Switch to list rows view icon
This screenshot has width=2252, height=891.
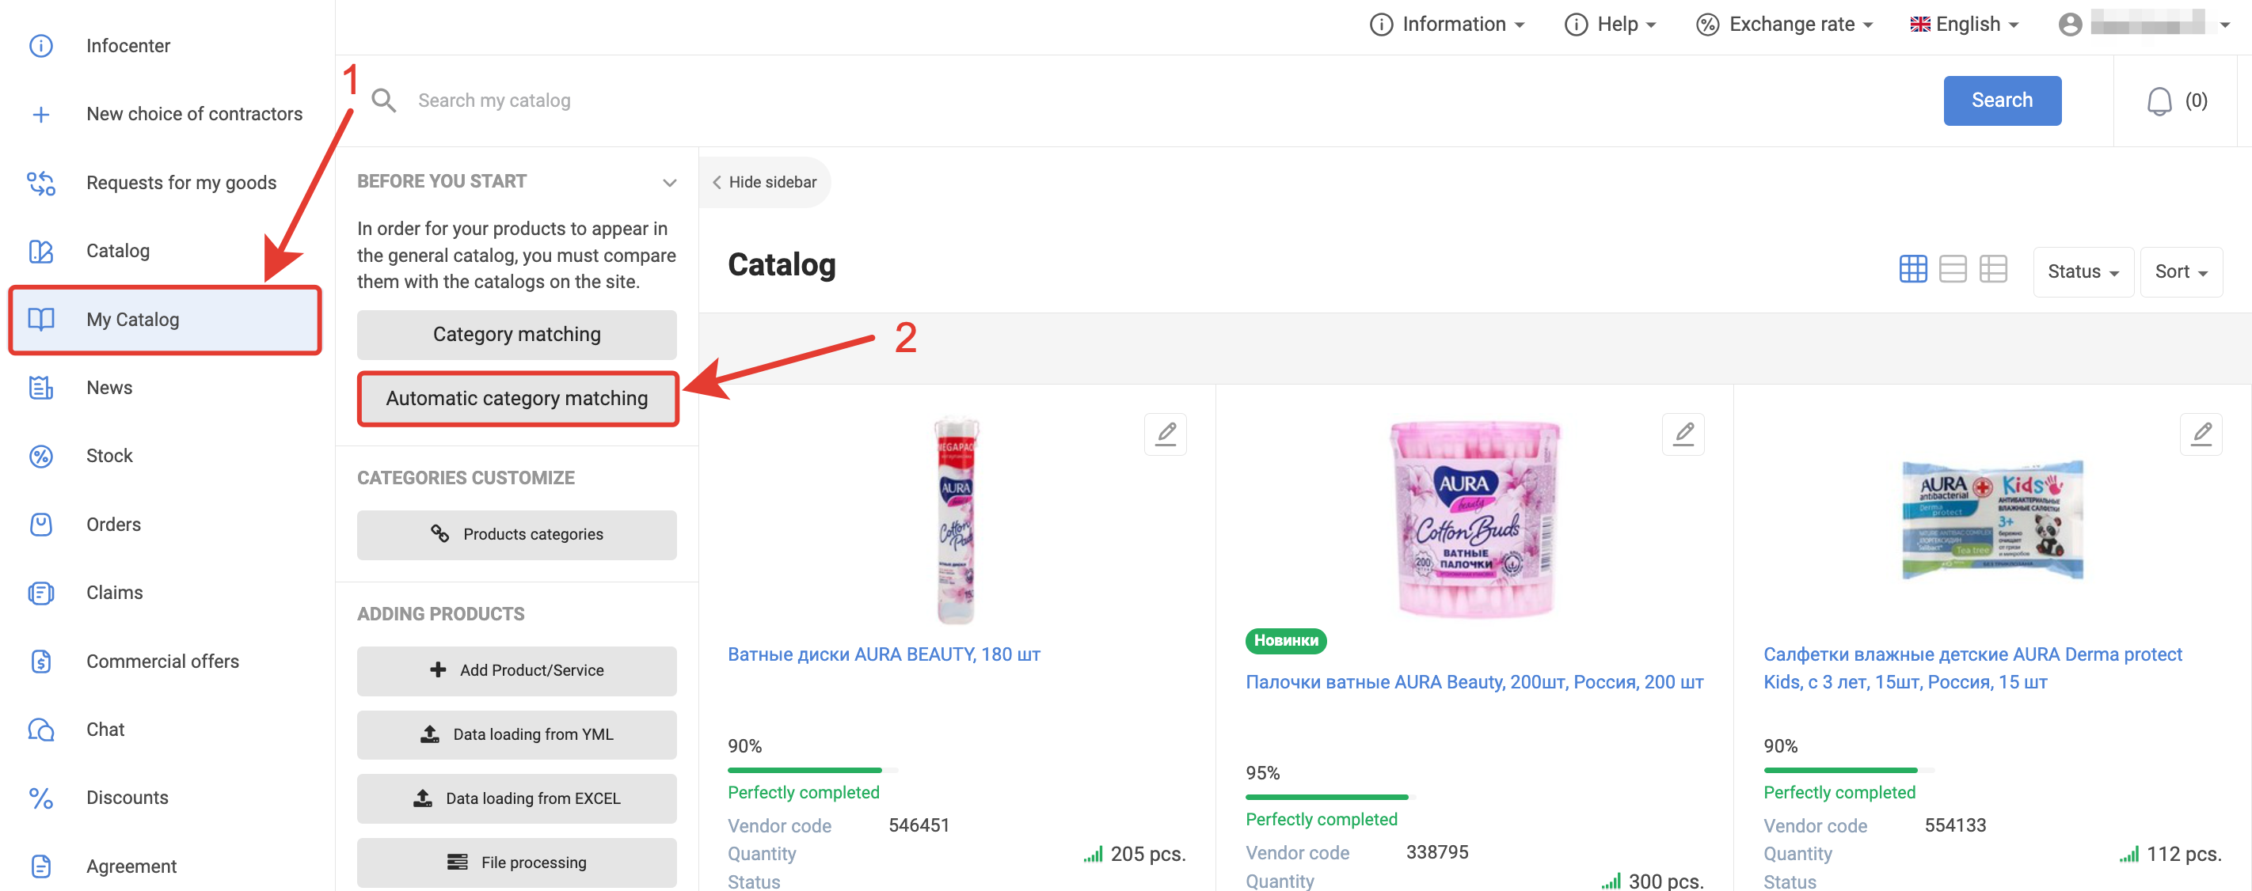[x=1952, y=269]
